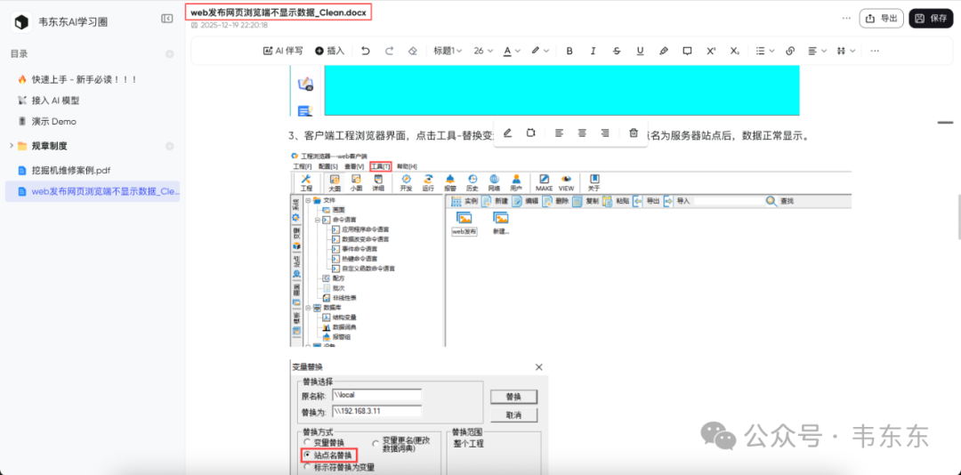This screenshot has width=961, height=475.
Task: Expand the 规章制度 folder
Action: [11, 145]
